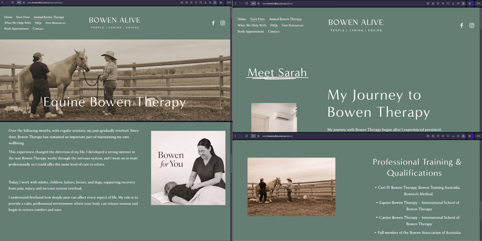Click player triangle icon, Professional Training window
Screen dimensions: 482x241
tap(443, 136)
